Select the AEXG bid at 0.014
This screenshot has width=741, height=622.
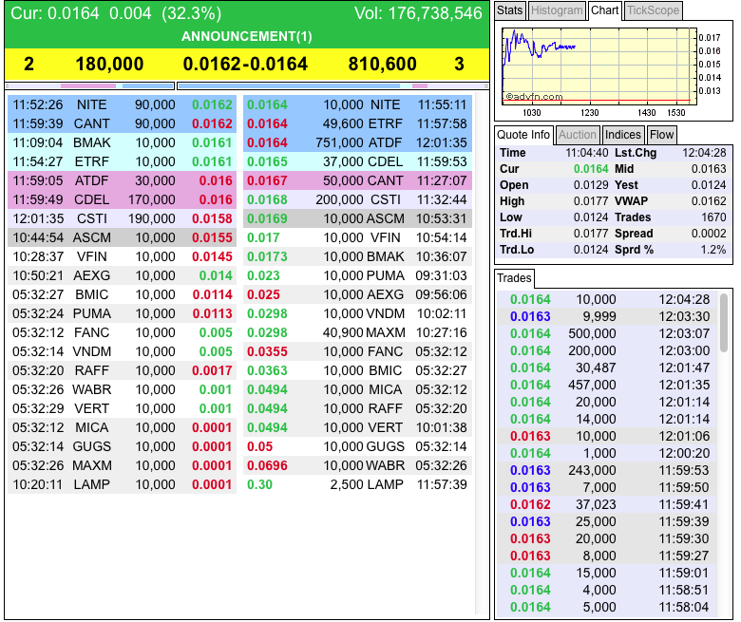(122, 275)
